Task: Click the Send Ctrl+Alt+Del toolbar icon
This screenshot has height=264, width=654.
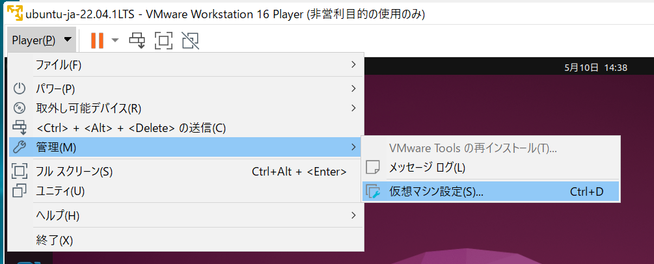Action: (137, 40)
